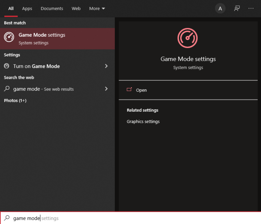
Task: Click the small gauge icon beside Turn on Game Mode
Action: click(x=6, y=66)
